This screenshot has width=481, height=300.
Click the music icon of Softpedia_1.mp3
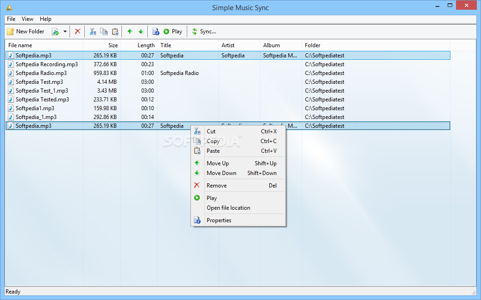point(11,118)
